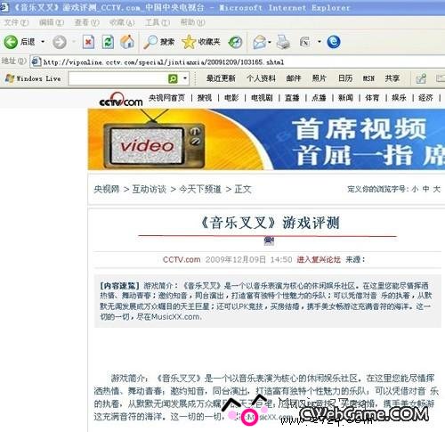
Task: Select the 中 font size option
Action: coord(425,189)
